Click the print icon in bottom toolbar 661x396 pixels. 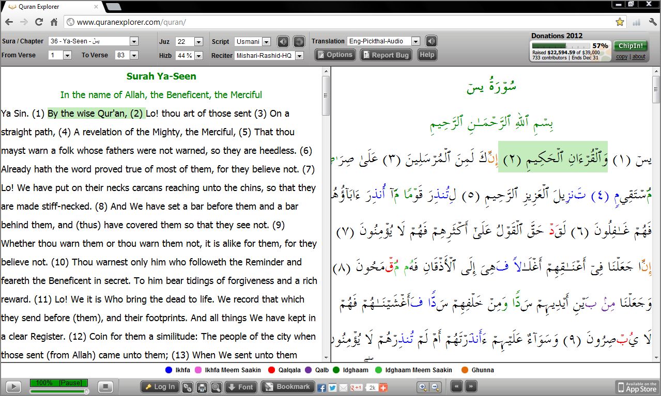[x=202, y=387]
